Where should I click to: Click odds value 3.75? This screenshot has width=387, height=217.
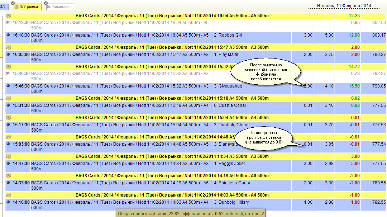point(329,55)
